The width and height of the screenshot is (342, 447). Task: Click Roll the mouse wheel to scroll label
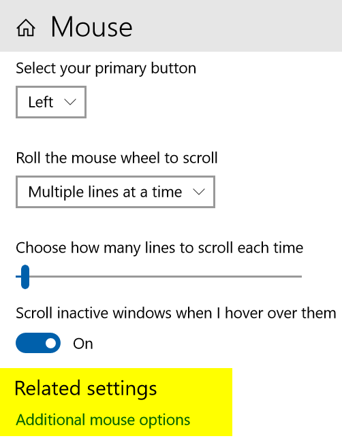pyautogui.click(x=116, y=158)
